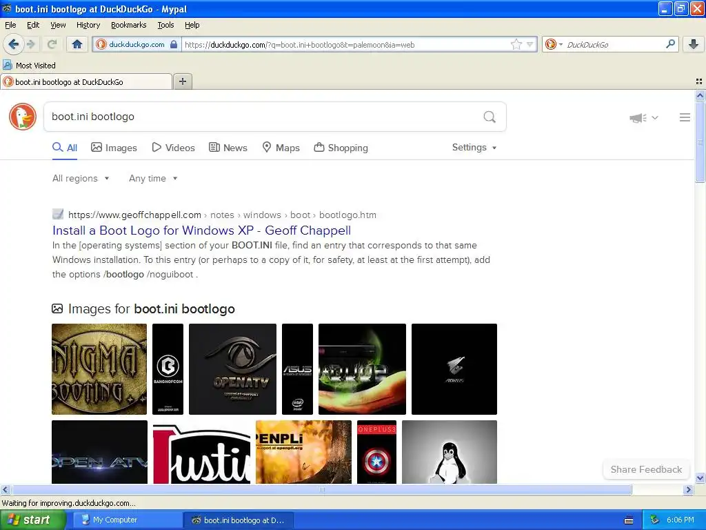Switch to the Maps results tab

click(x=281, y=148)
